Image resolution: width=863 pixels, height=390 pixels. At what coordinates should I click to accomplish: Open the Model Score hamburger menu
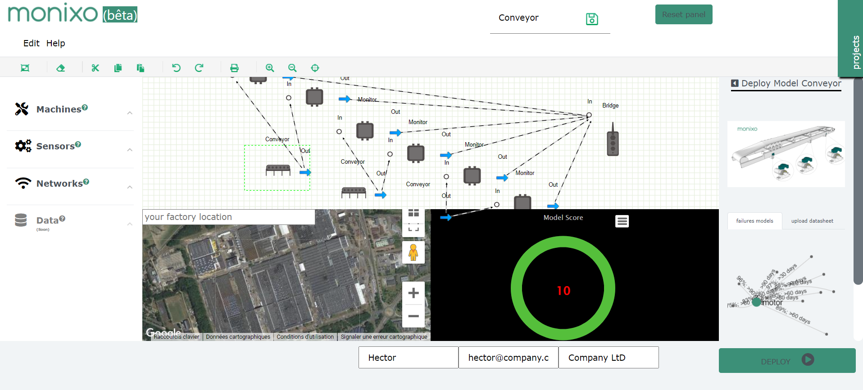622,221
